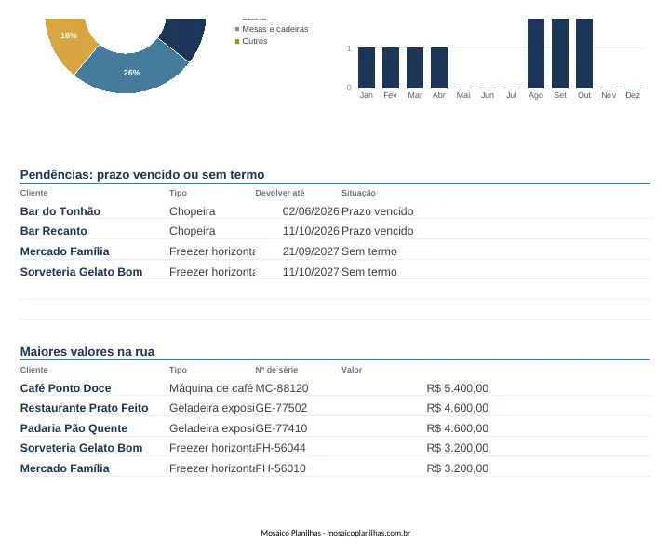Image resolution: width=669 pixels, height=556 pixels.
Task: Click Prazo vencido in Bar do Tonhão row
Action: click(x=377, y=211)
